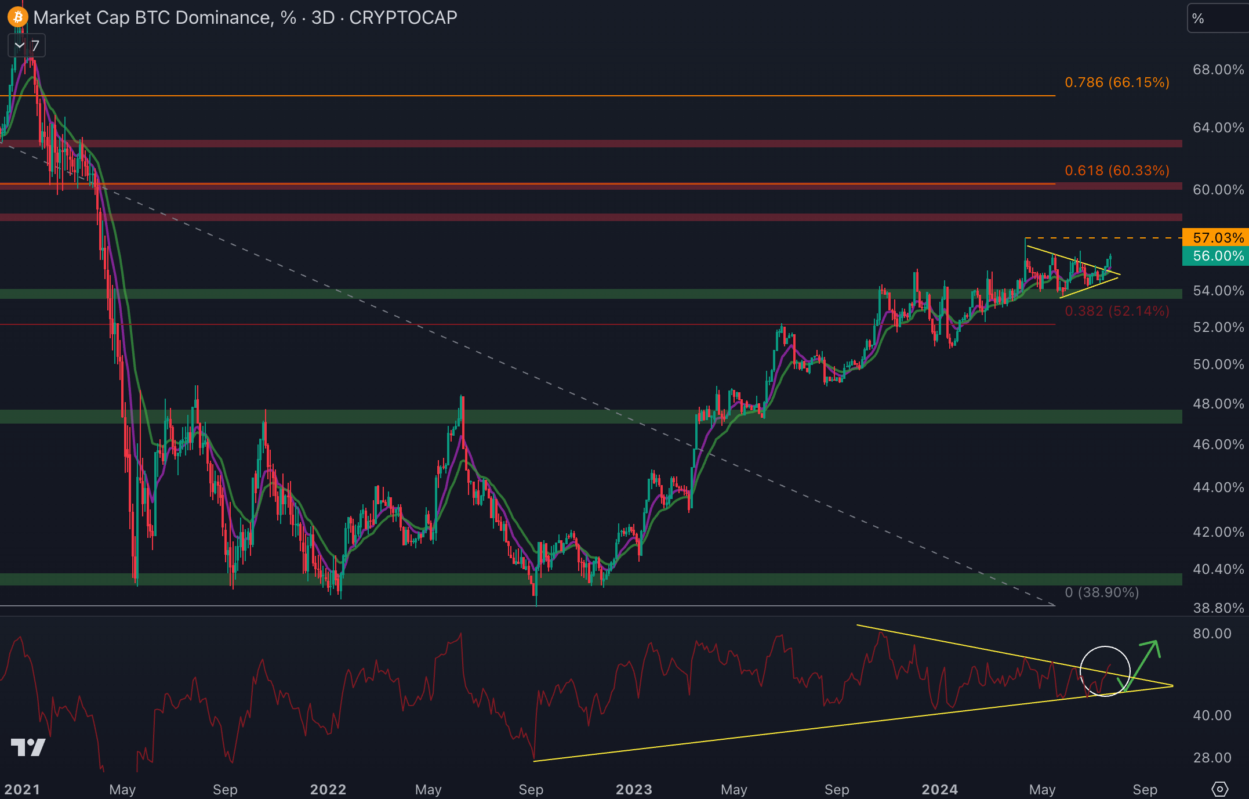The image size is (1249, 799).
Task: Open chart settings gear icon
Action: [1219, 789]
